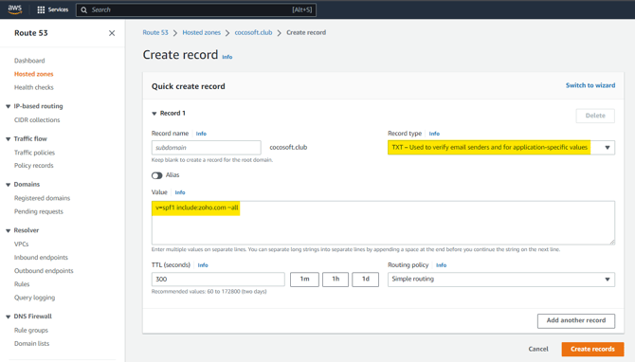Set TTL to 1d
This screenshot has width=635, height=362.
pos(365,279)
